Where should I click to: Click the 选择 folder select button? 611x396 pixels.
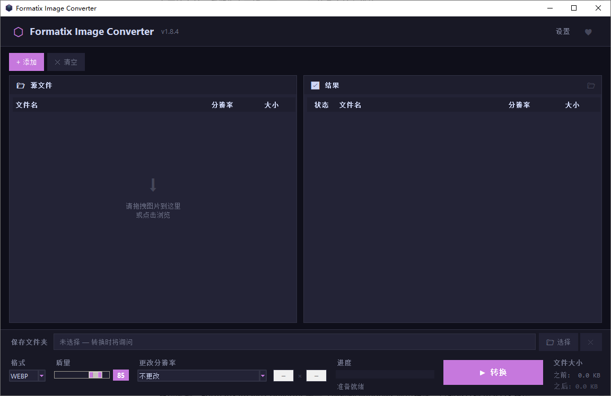click(558, 342)
